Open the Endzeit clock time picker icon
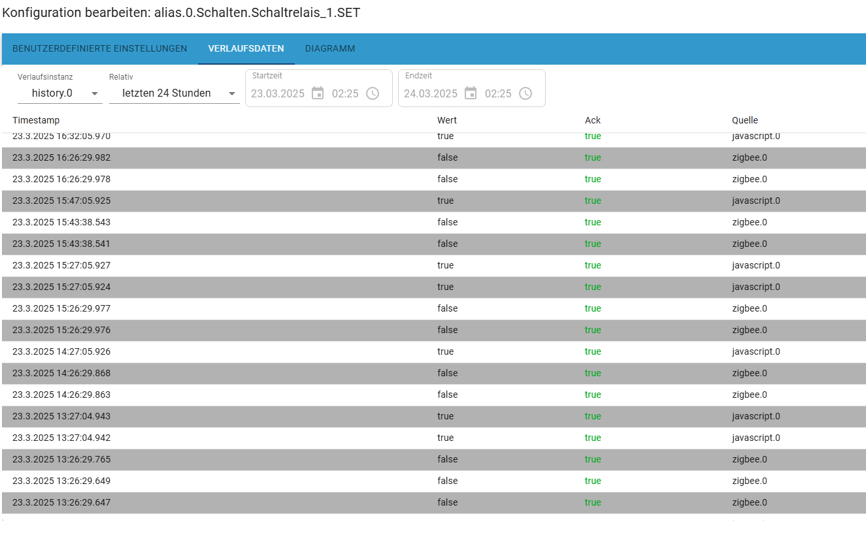The height and width of the screenshot is (533, 866). tap(525, 93)
